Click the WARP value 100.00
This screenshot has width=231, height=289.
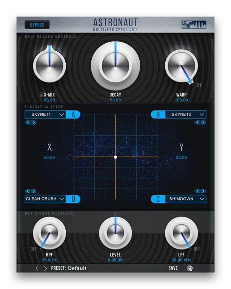point(182,100)
